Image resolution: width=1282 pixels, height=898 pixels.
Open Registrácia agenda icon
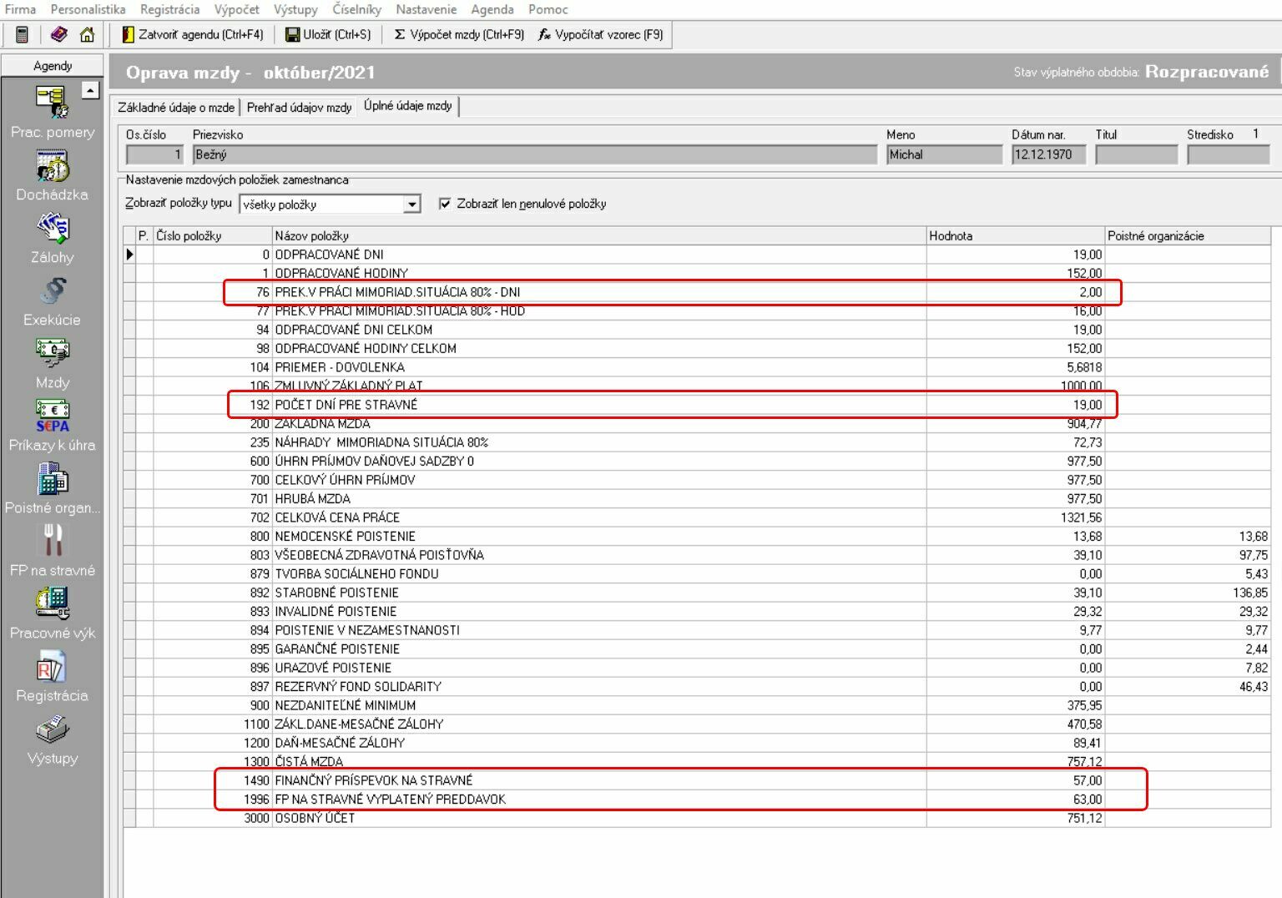click(52, 666)
